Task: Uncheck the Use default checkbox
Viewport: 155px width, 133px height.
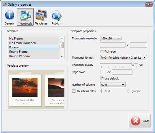Action: [x=102, y=78]
